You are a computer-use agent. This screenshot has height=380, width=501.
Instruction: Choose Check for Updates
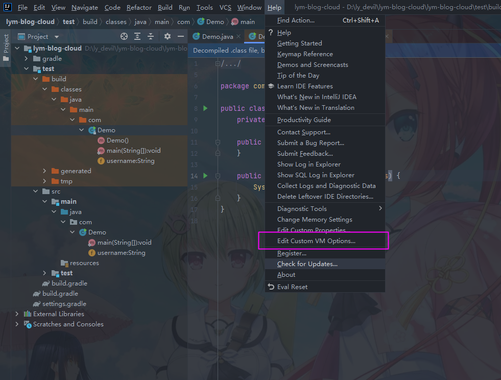325,264
